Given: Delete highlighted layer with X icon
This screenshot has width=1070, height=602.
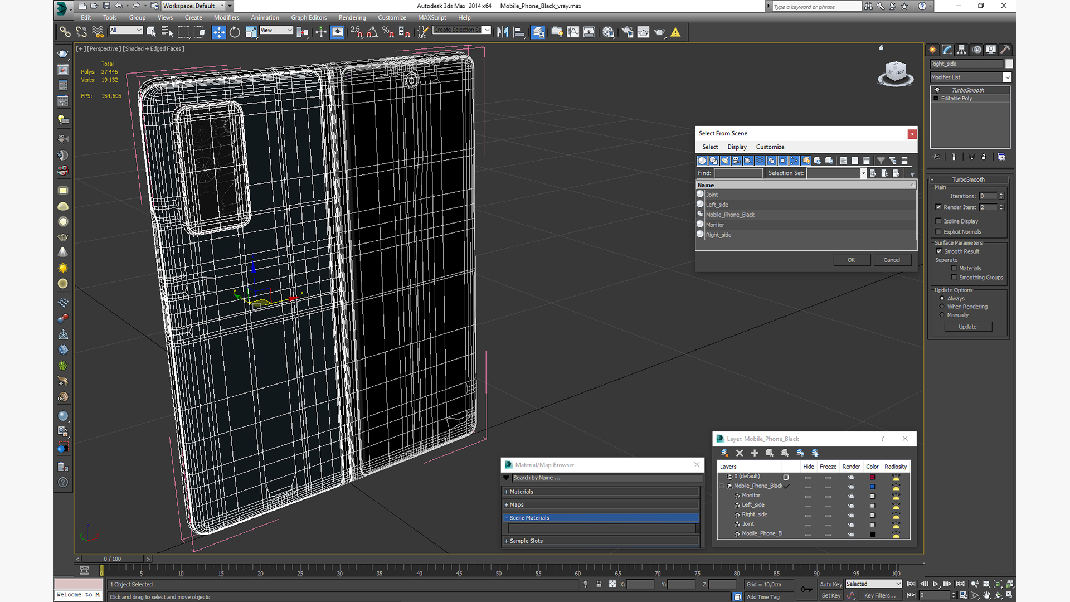Looking at the screenshot, I should click(740, 453).
